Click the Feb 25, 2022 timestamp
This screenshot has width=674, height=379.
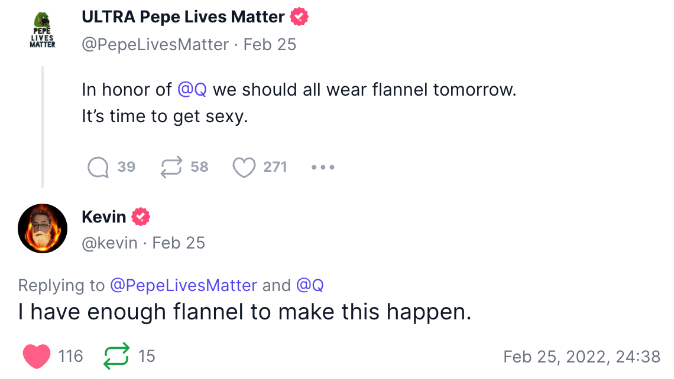pyautogui.click(x=581, y=357)
